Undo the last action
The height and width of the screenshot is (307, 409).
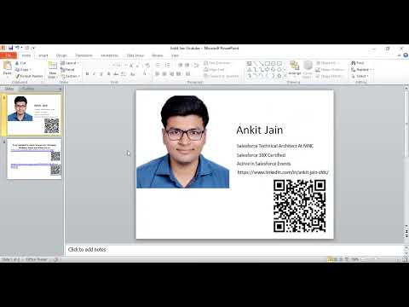(17, 48)
